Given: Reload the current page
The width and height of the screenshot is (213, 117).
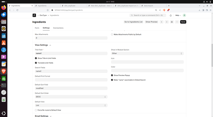Looking at the screenshot, I should point(17,10).
